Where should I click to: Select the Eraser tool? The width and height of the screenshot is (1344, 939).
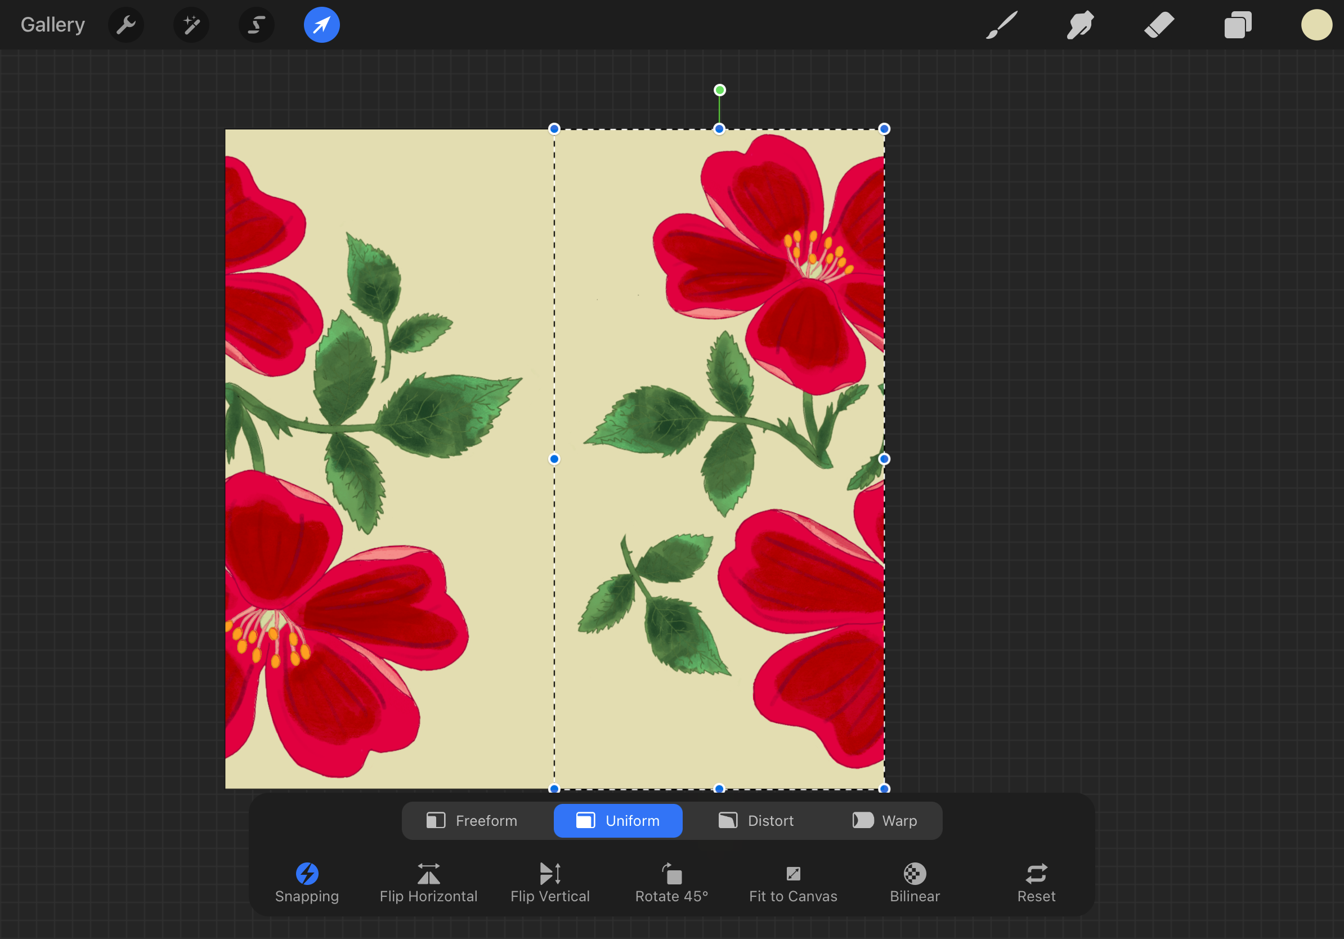click(x=1159, y=25)
